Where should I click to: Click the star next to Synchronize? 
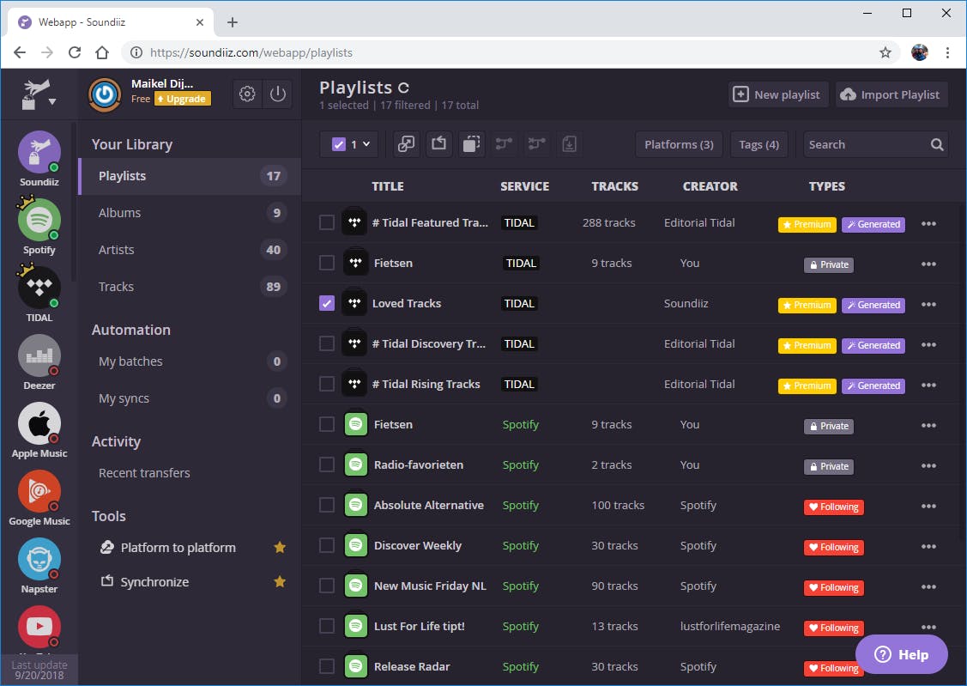click(280, 582)
